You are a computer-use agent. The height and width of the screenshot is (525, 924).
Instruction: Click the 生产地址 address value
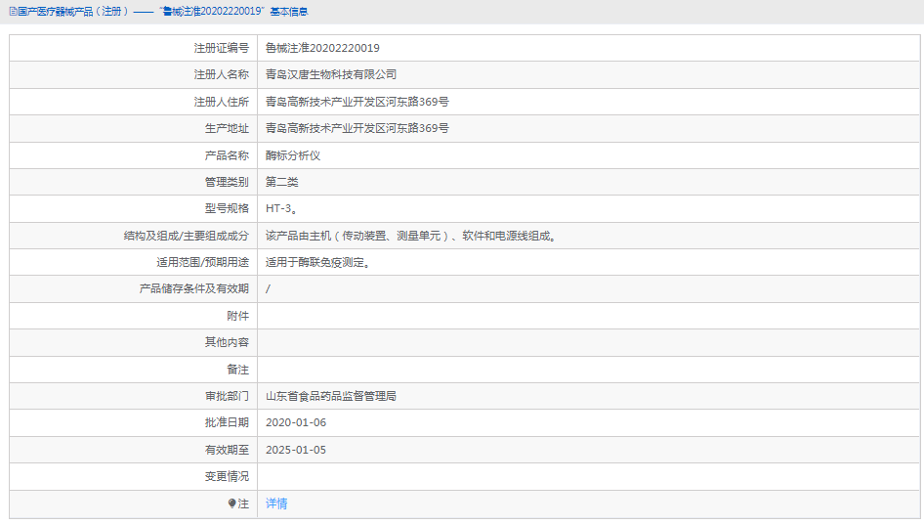[x=357, y=128]
